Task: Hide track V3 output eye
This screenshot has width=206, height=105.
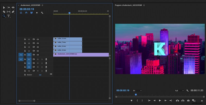Action: pyautogui.click(x=38, y=47)
